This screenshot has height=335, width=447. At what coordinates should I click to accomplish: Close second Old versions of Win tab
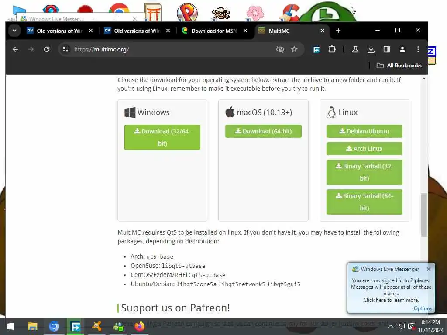[168, 31]
